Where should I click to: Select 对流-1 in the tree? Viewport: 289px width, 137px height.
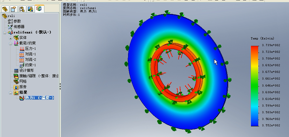click(31, 54)
